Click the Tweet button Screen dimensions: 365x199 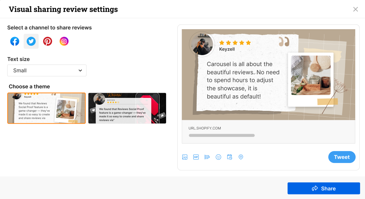click(x=342, y=157)
